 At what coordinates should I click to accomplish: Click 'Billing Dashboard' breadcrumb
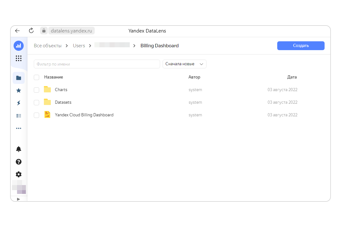[160, 46]
